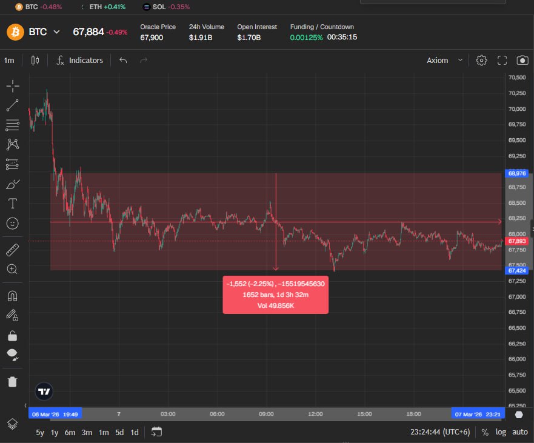Select the trend line drawing tool
This screenshot has height=443, width=534.
click(13, 105)
